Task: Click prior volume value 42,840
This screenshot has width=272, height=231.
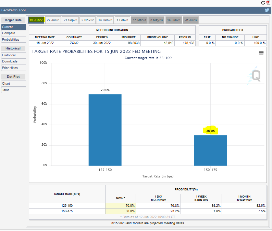Action: 158,43
